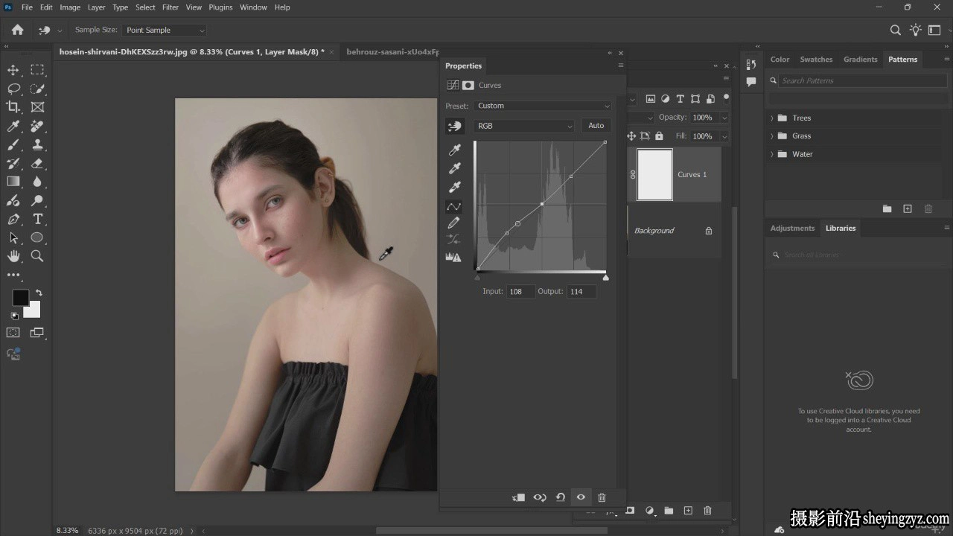953x536 pixels.
Task: Select the Hand tool
Action: click(13, 256)
